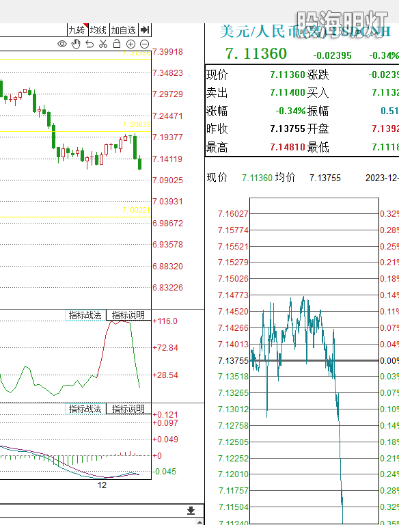Viewport: 399px width, 525px height.
Task: Zoom in with the plus icon
Action: point(130,44)
